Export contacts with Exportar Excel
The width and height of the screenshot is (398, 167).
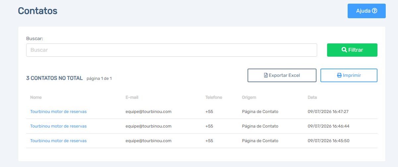pyautogui.click(x=282, y=75)
